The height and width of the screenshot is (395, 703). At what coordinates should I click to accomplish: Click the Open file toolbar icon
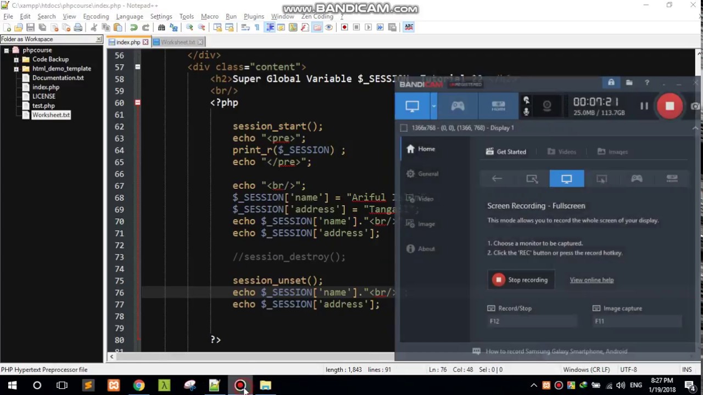click(18, 27)
